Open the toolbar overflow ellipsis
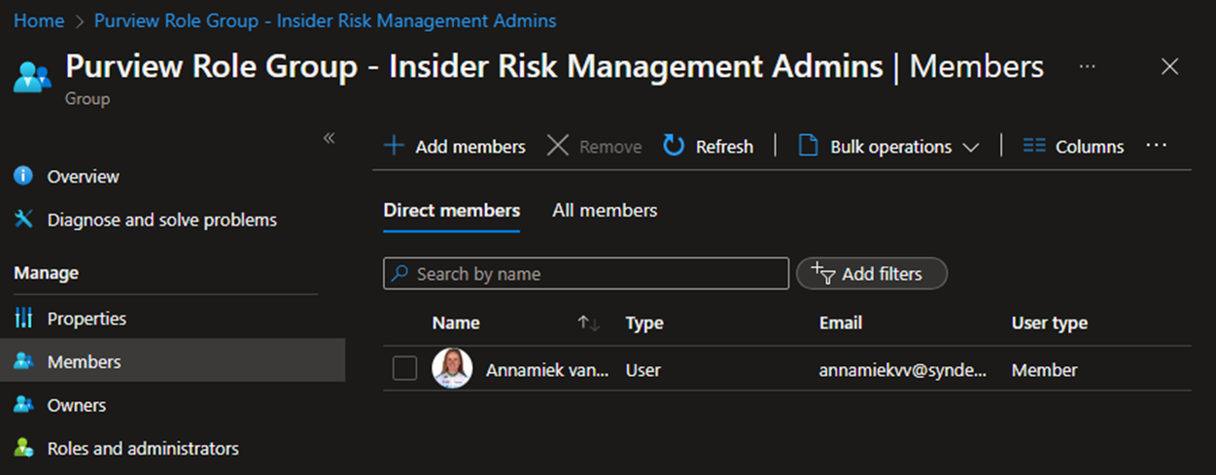 click(1156, 145)
